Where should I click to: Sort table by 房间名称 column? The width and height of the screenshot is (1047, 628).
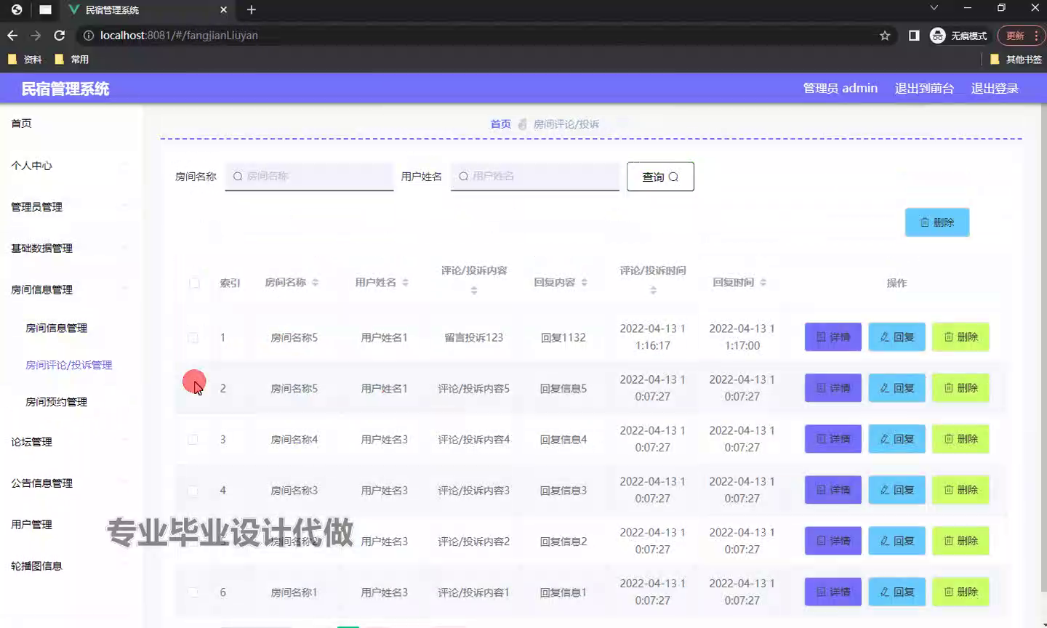coord(315,282)
